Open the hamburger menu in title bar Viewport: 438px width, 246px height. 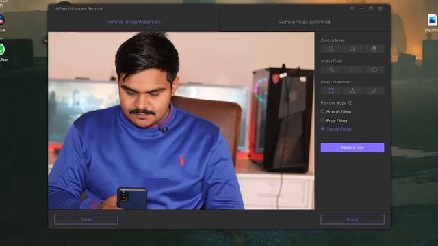click(x=352, y=8)
